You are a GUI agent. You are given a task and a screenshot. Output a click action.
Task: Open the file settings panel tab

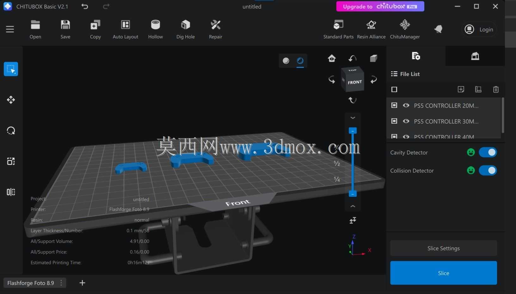pyautogui.click(x=416, y=56)
